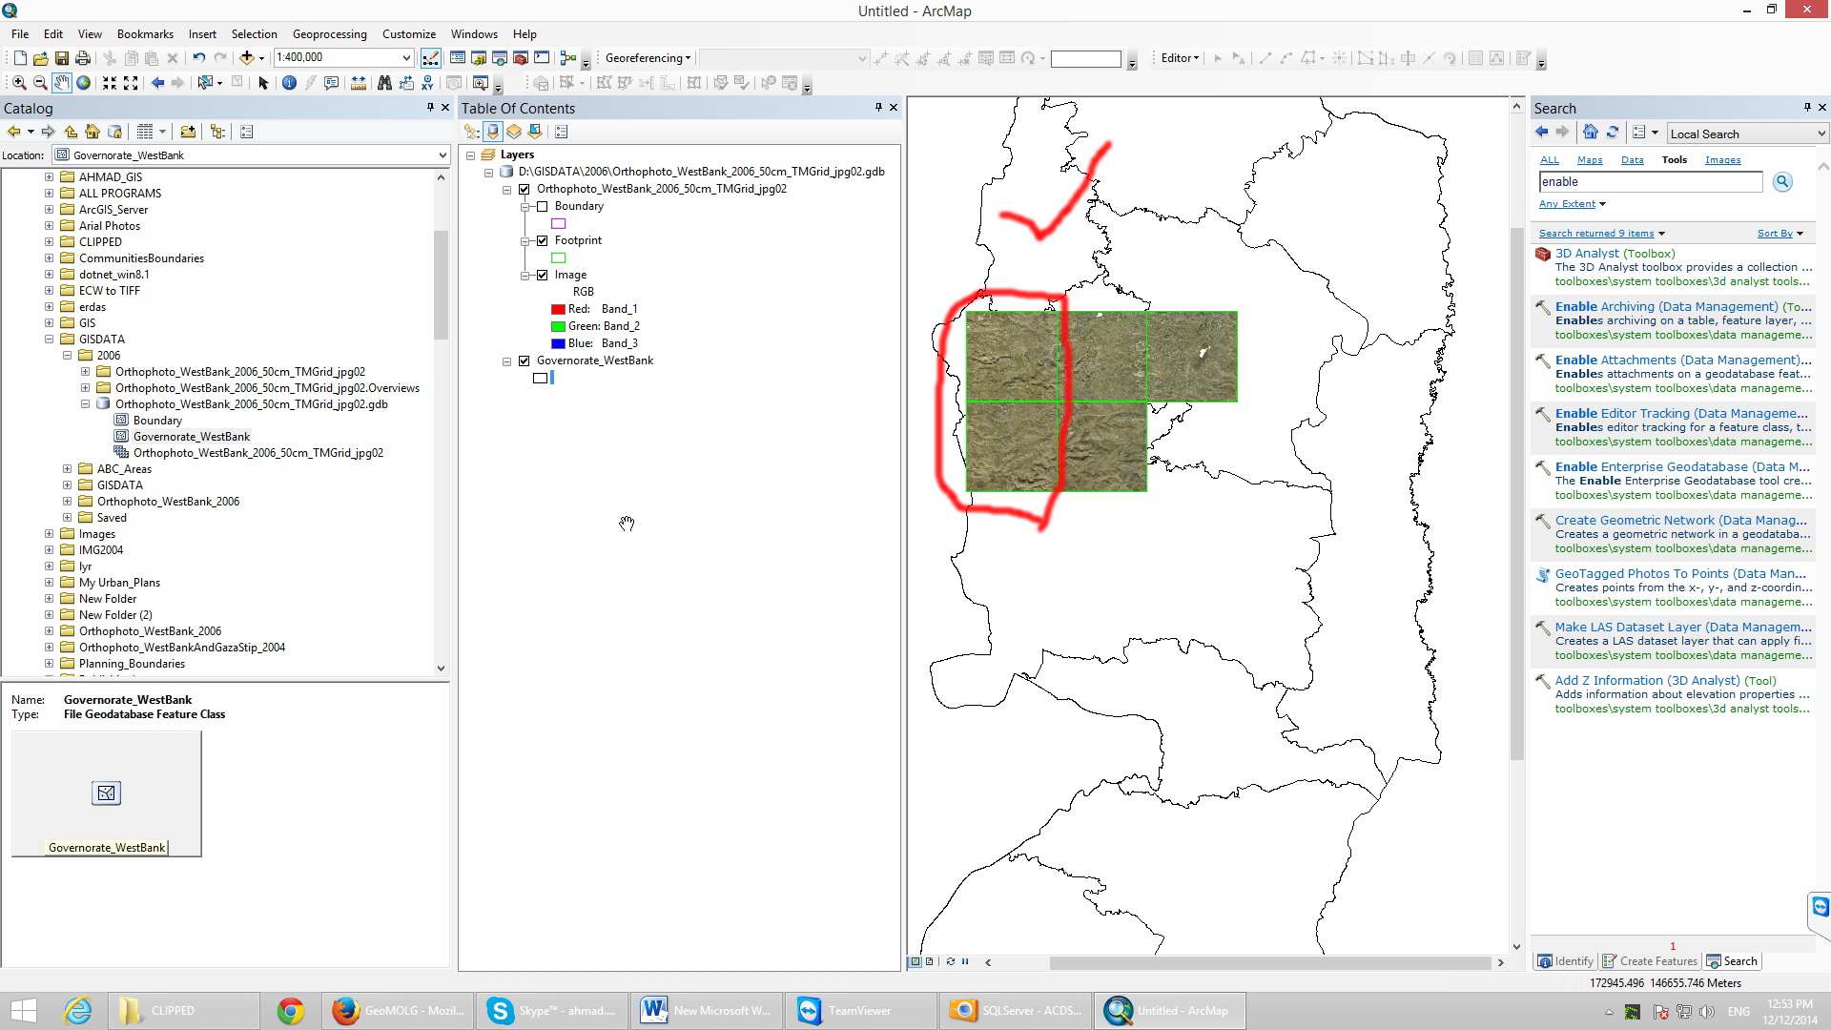1831x1030 pixels.
Task: Collapse the GISDATA folder in Catalog
Action: (x=49, y=340)
